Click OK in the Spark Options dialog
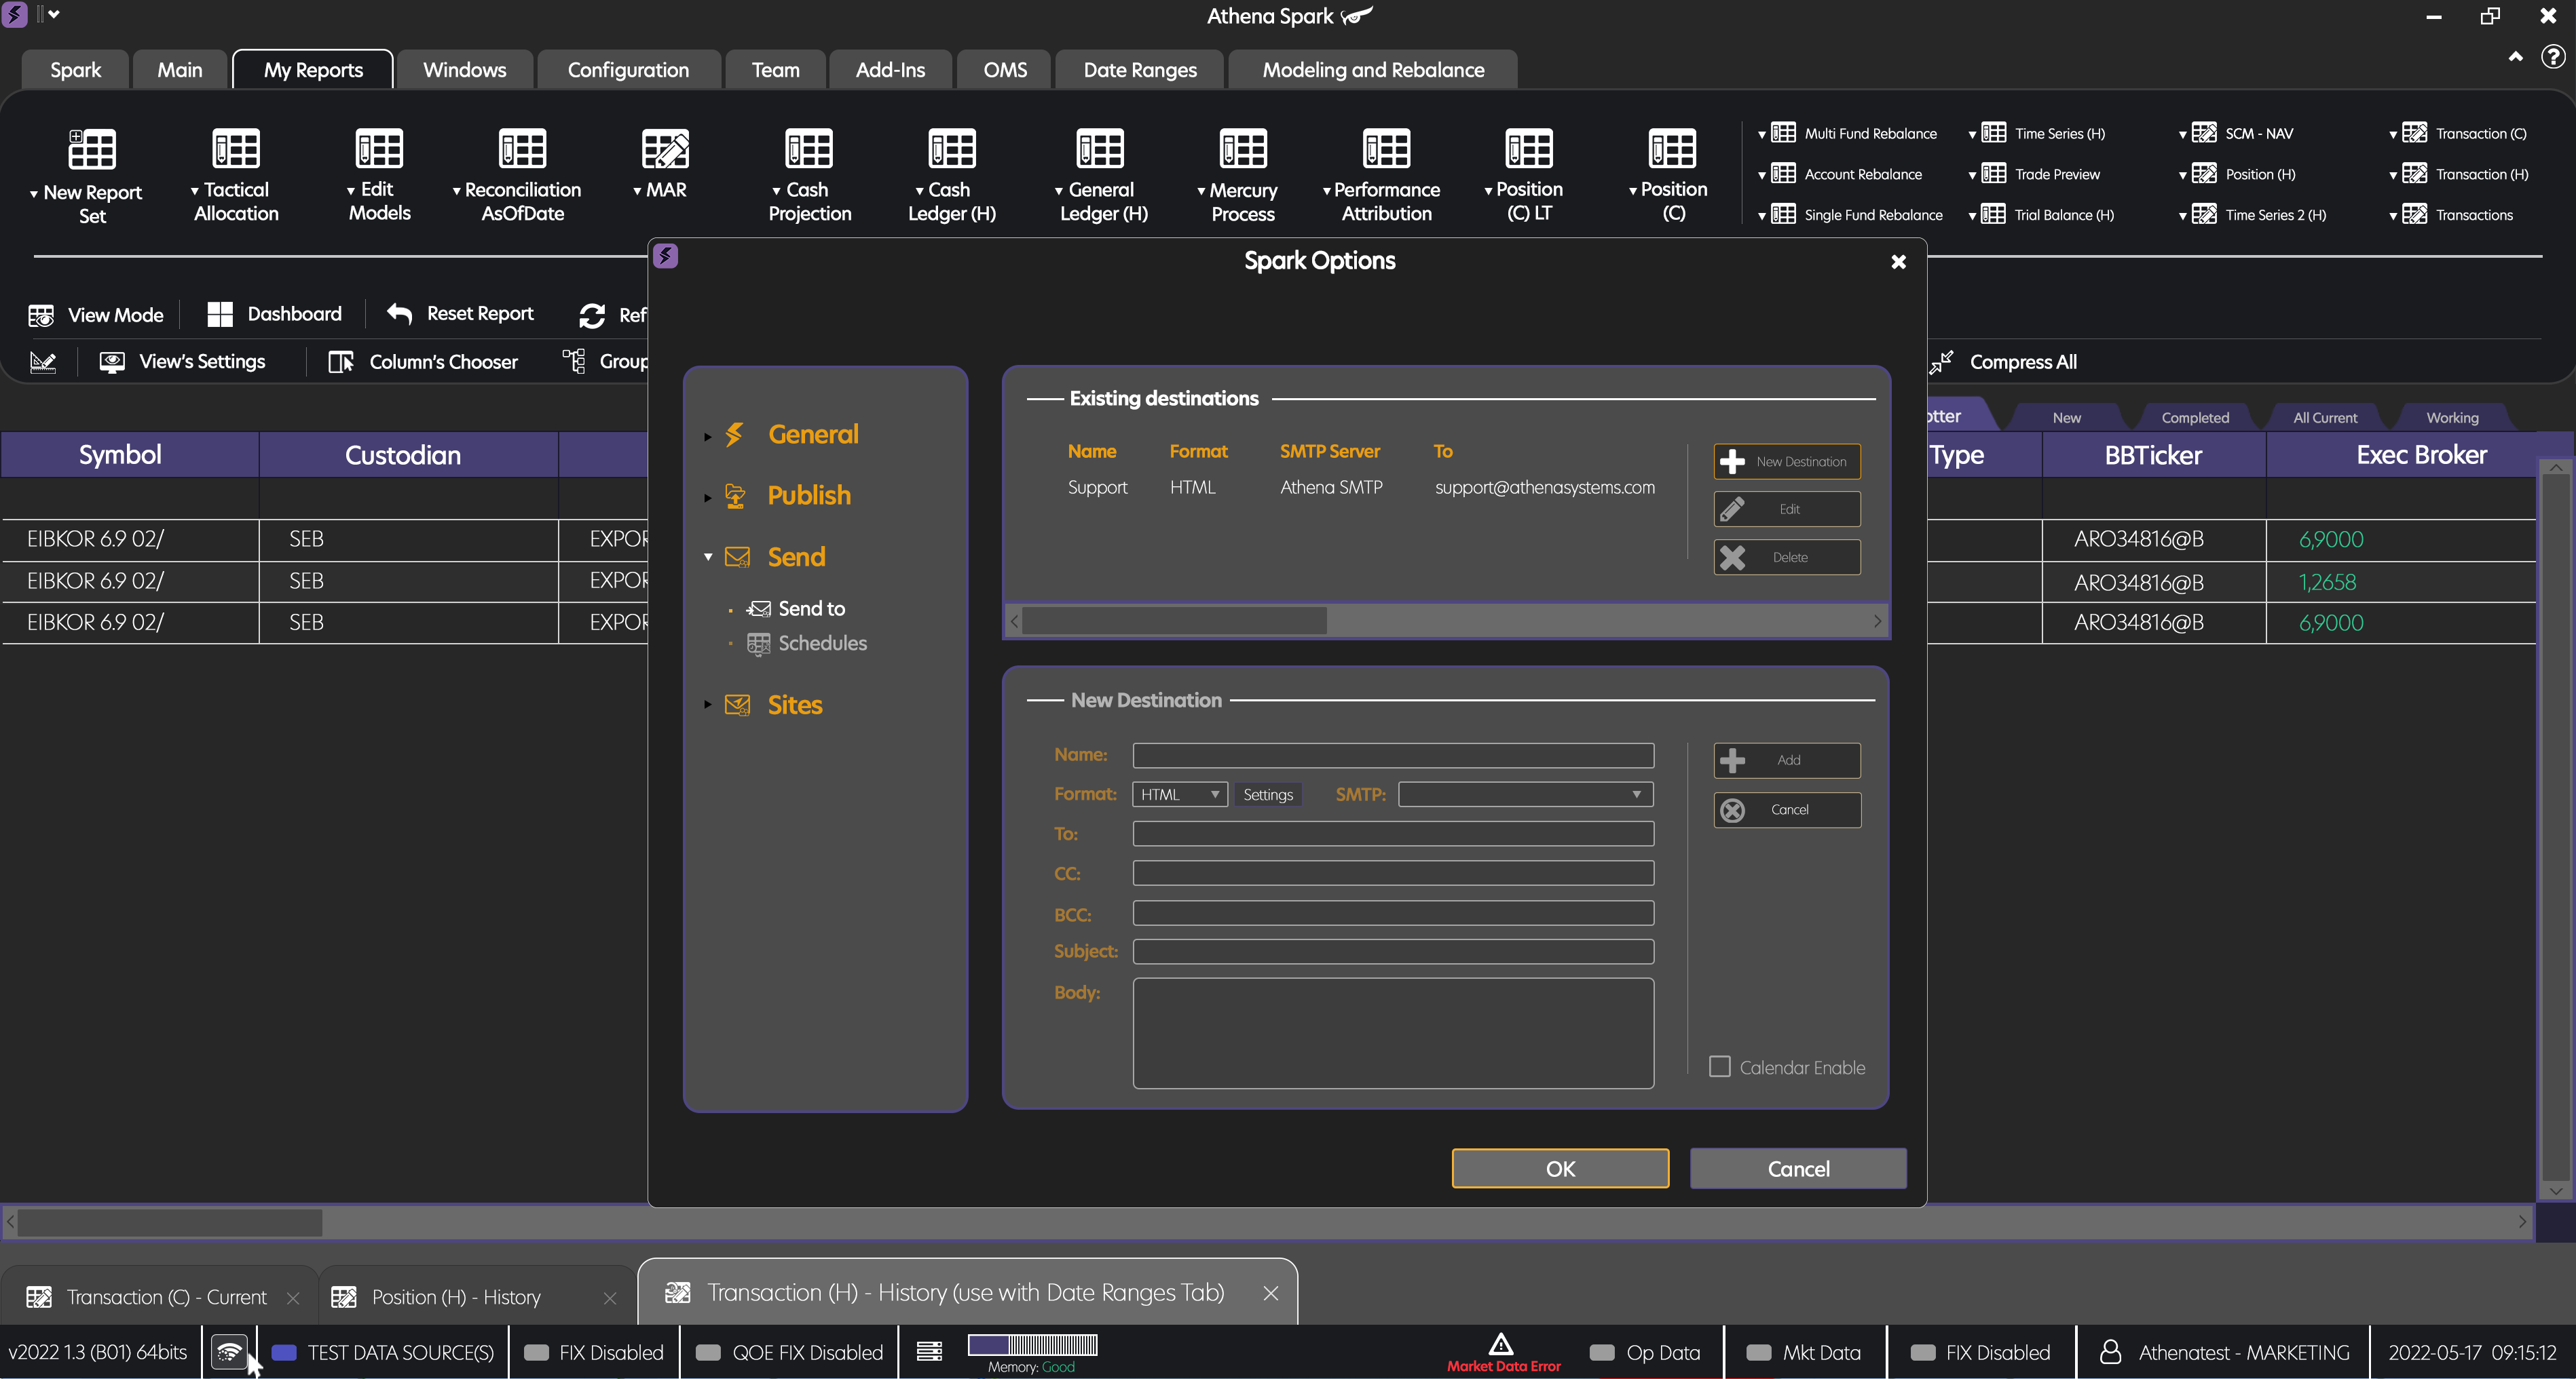 click(1559, 1168)
